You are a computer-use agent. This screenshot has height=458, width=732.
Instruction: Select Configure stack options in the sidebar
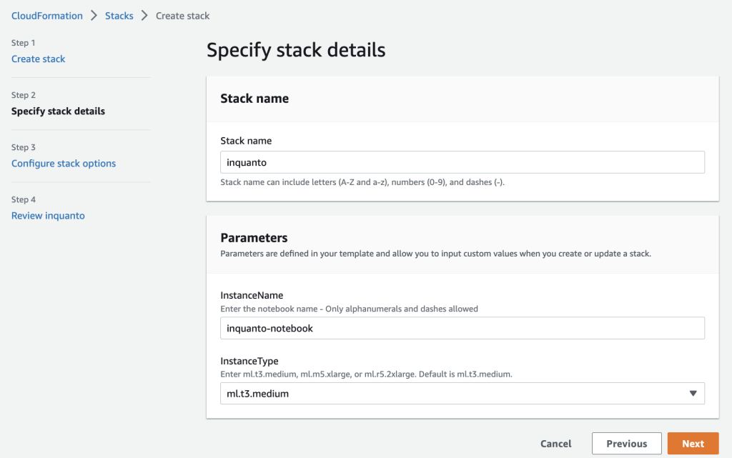(x=64, y=163)
